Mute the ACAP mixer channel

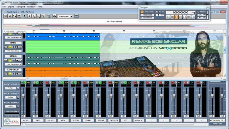pos(22,83)
